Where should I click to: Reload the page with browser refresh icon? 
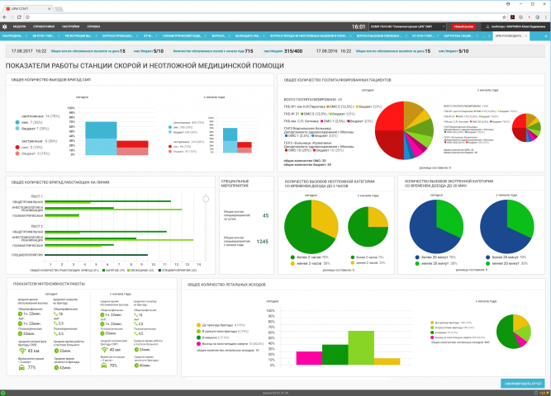click(19, 16)
